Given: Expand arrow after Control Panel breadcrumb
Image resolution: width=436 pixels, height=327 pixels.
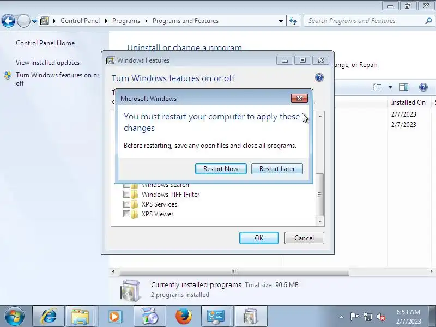Looking at the screenshot, I should (106, 21).
